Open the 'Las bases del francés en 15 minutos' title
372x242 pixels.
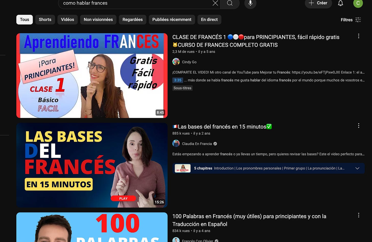[x=222, y=127]
